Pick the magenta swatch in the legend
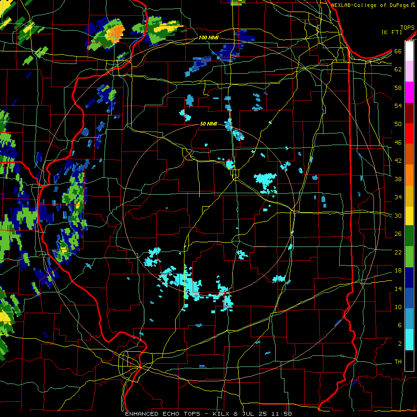The image size is (417, 417). (409, 92)
